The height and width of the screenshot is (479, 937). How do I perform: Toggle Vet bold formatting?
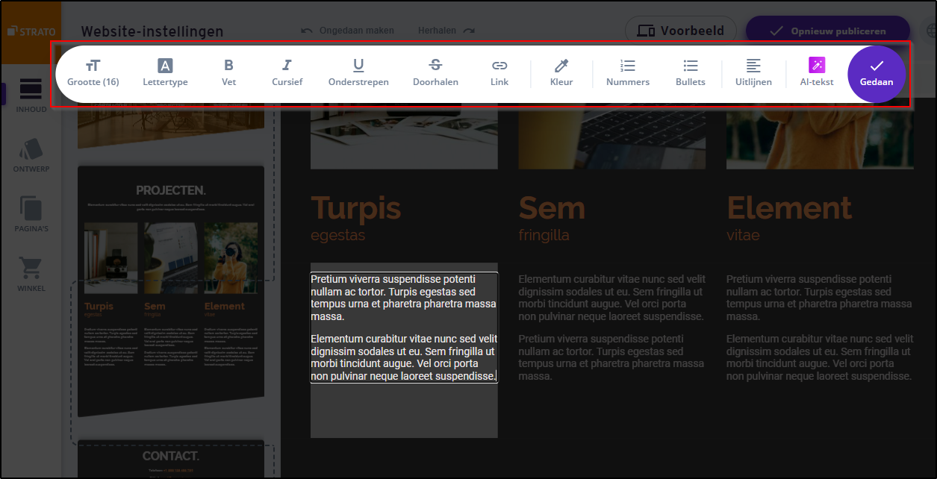(x=228, y=73)
